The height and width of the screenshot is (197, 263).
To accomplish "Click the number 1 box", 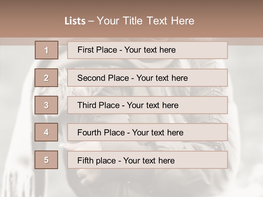I will pyautogui.click(x=46, y=50).
